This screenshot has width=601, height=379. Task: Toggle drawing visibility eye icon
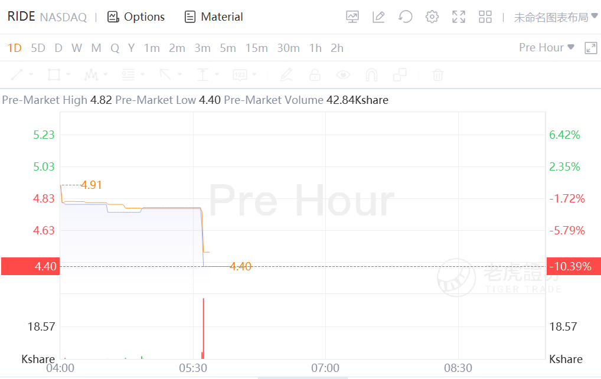pos(343,75)
